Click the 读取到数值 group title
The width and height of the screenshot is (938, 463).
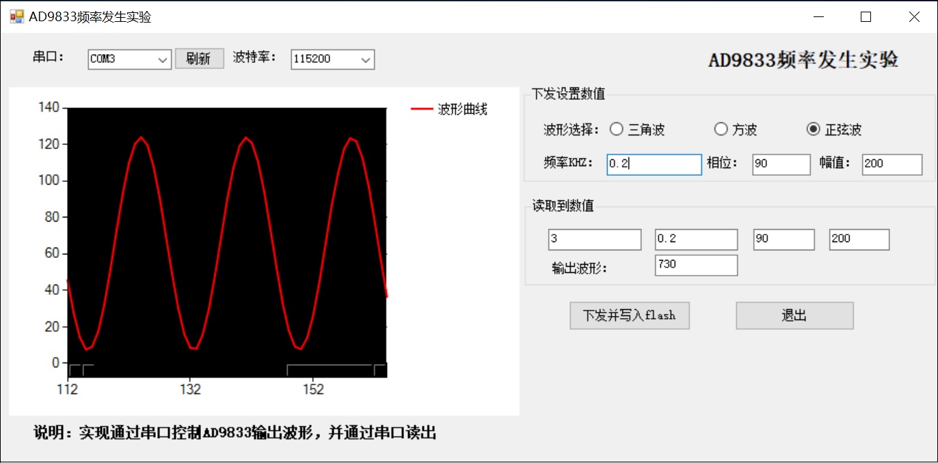click(563, 206)
